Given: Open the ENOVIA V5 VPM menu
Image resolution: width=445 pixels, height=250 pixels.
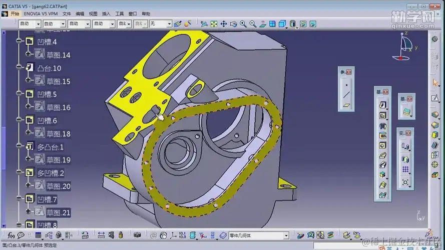Looking at the screenshot, I should click(x=41, y=13).
